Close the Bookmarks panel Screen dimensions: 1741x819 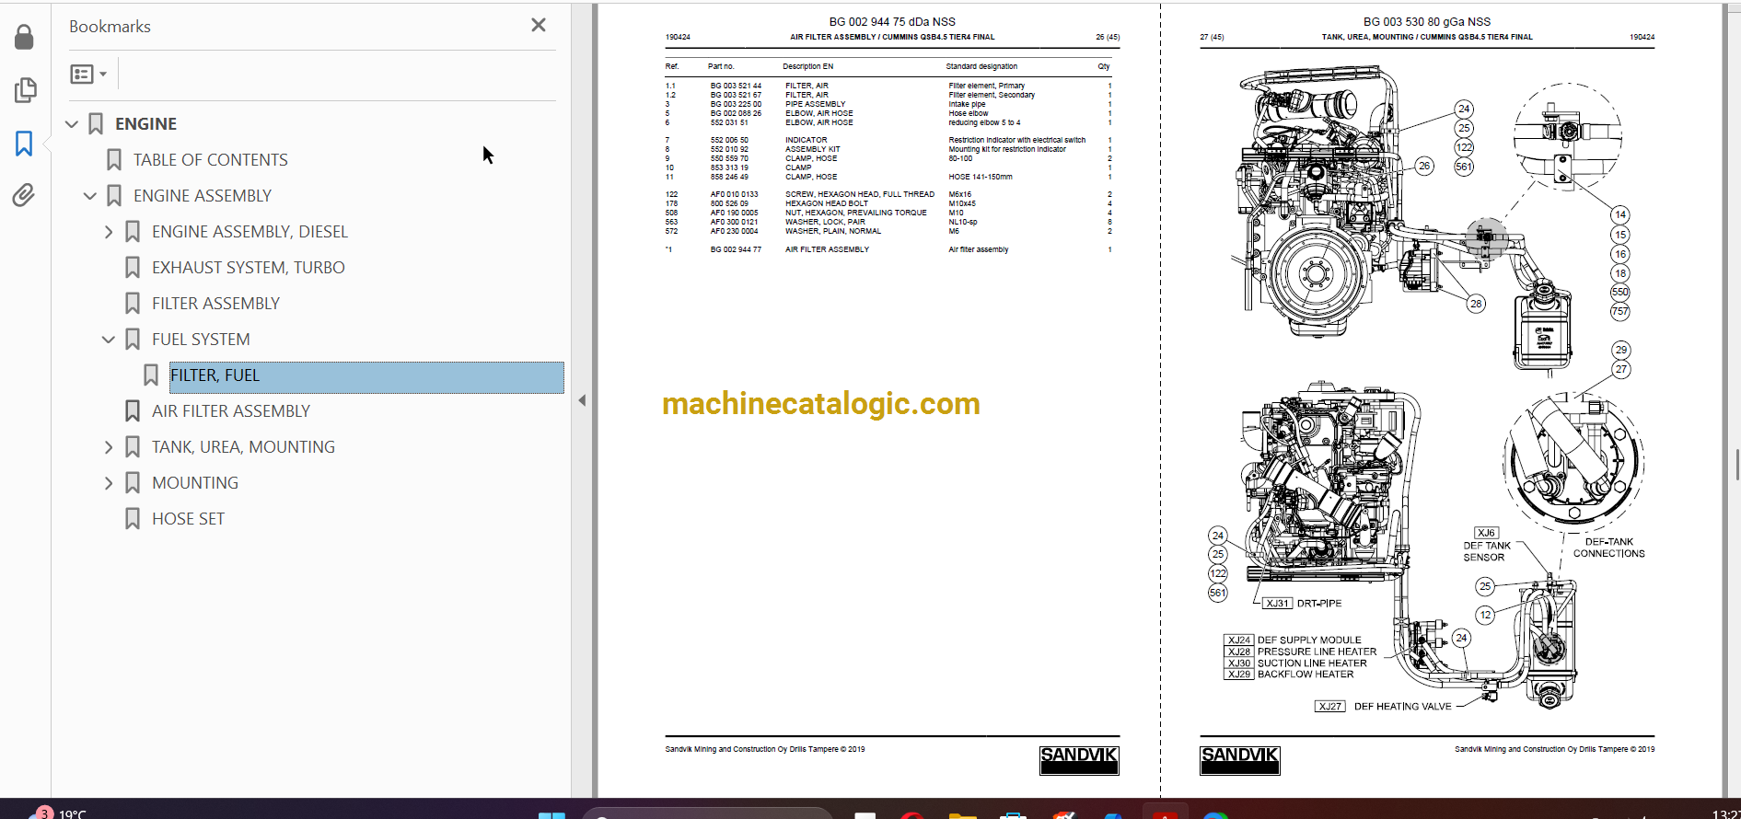click(x=539, y=26)
